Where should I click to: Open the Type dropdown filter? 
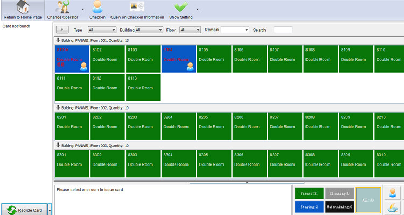(102, 30)
